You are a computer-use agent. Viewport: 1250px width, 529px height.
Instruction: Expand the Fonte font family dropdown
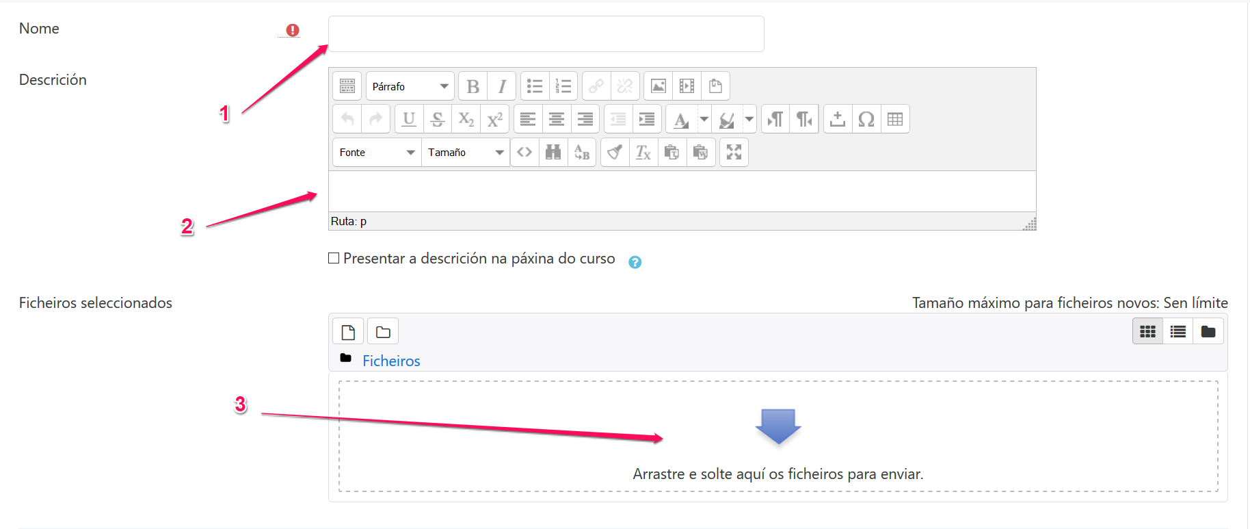pyautogui.click(x=377, y=152)
